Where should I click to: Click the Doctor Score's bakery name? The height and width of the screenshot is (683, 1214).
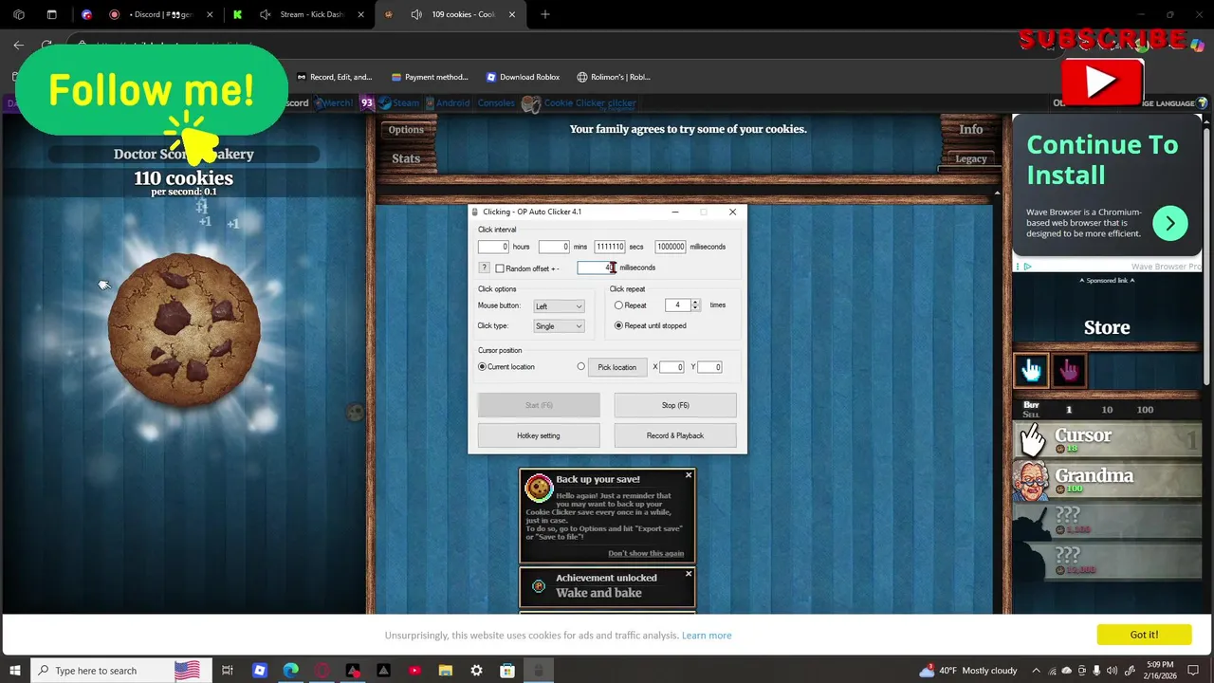tap(184, 154)
